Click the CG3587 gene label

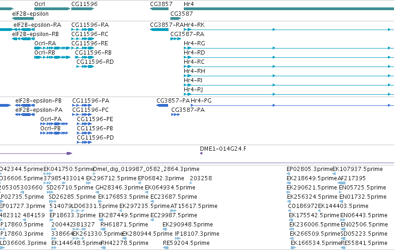(181, 14)
